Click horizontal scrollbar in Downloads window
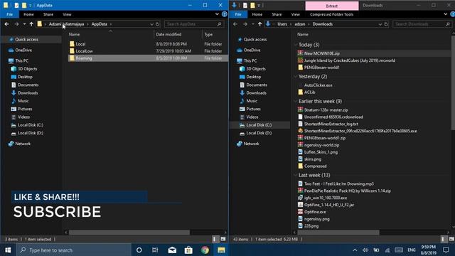Image resolution: width=455 pixels, height=256 pixels. pos(338,233)
